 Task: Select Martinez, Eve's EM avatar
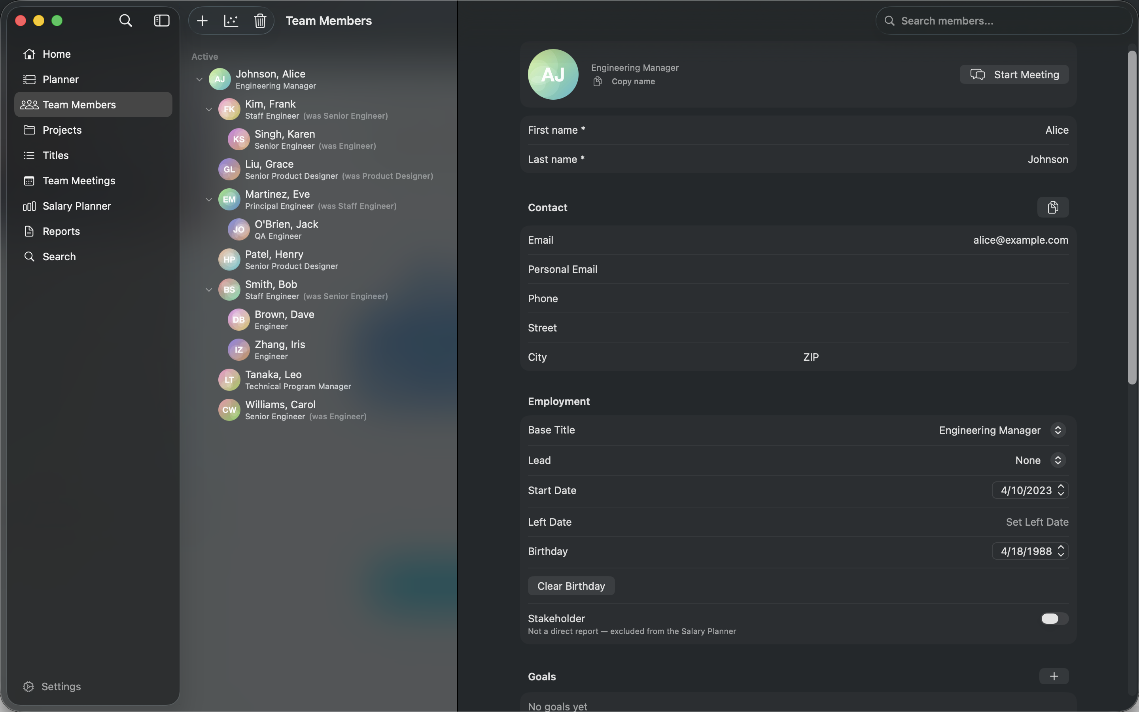pyautogui.click(x=229, y=200)
